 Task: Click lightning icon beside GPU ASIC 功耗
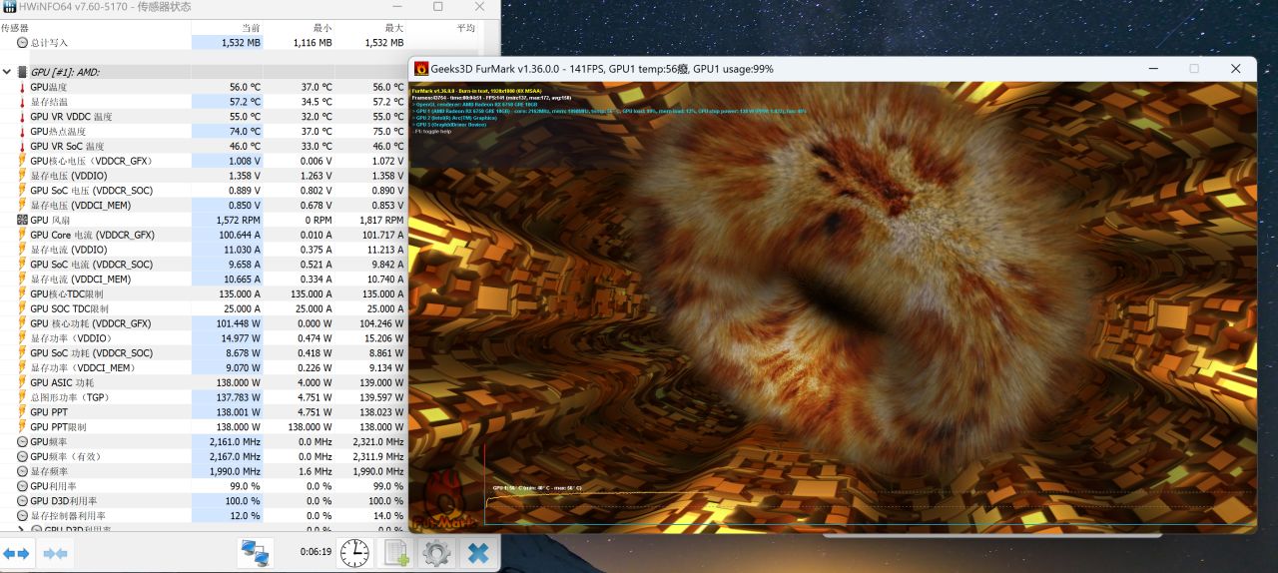click(x=22, y=382)
